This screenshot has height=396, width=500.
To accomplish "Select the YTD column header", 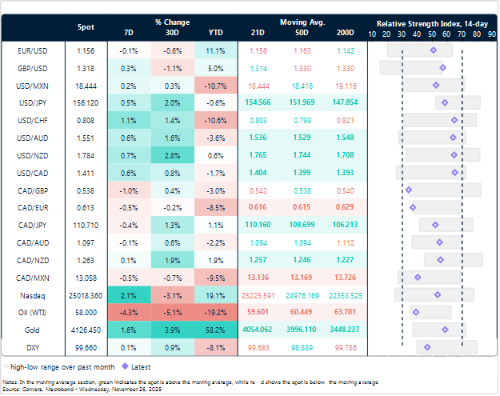I will [x=216, y=34].
